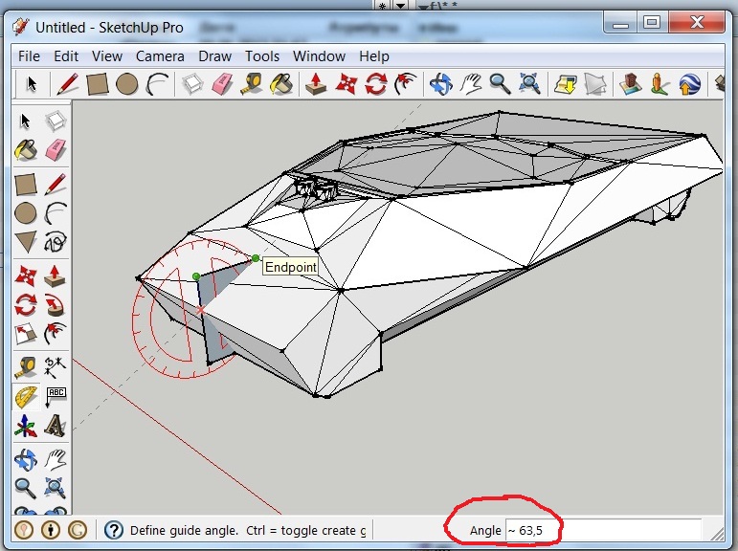This screenshot has height=551, width=738.
Task: Click the geolocation status icon in status bar
Action: [x=23, y=530]
